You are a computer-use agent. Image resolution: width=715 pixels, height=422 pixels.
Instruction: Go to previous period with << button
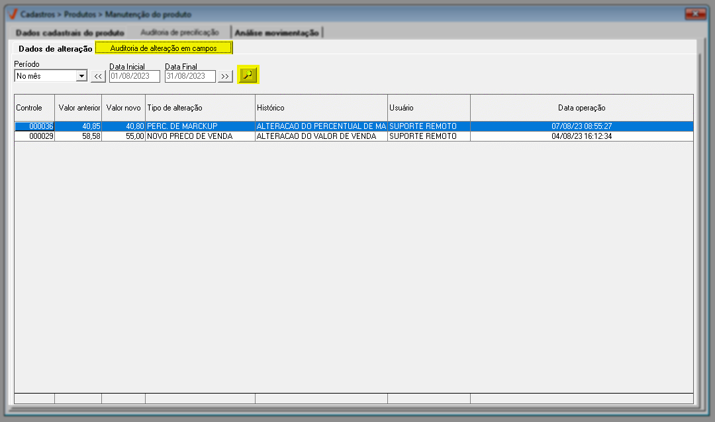click(x=98, y=76)
